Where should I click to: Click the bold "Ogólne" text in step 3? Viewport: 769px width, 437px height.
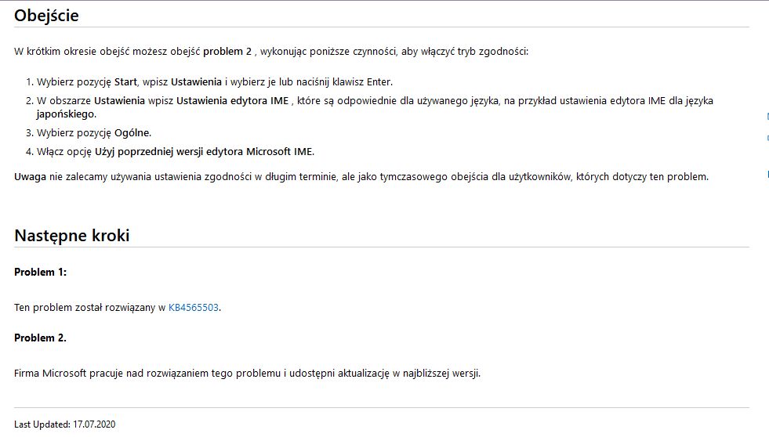(x=132, y=132)
